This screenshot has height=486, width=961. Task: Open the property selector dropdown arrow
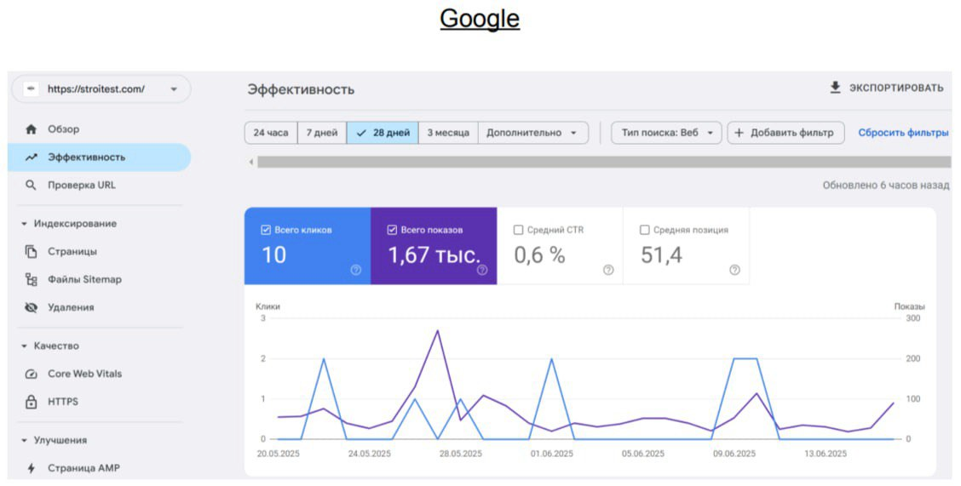click(174, 89)
